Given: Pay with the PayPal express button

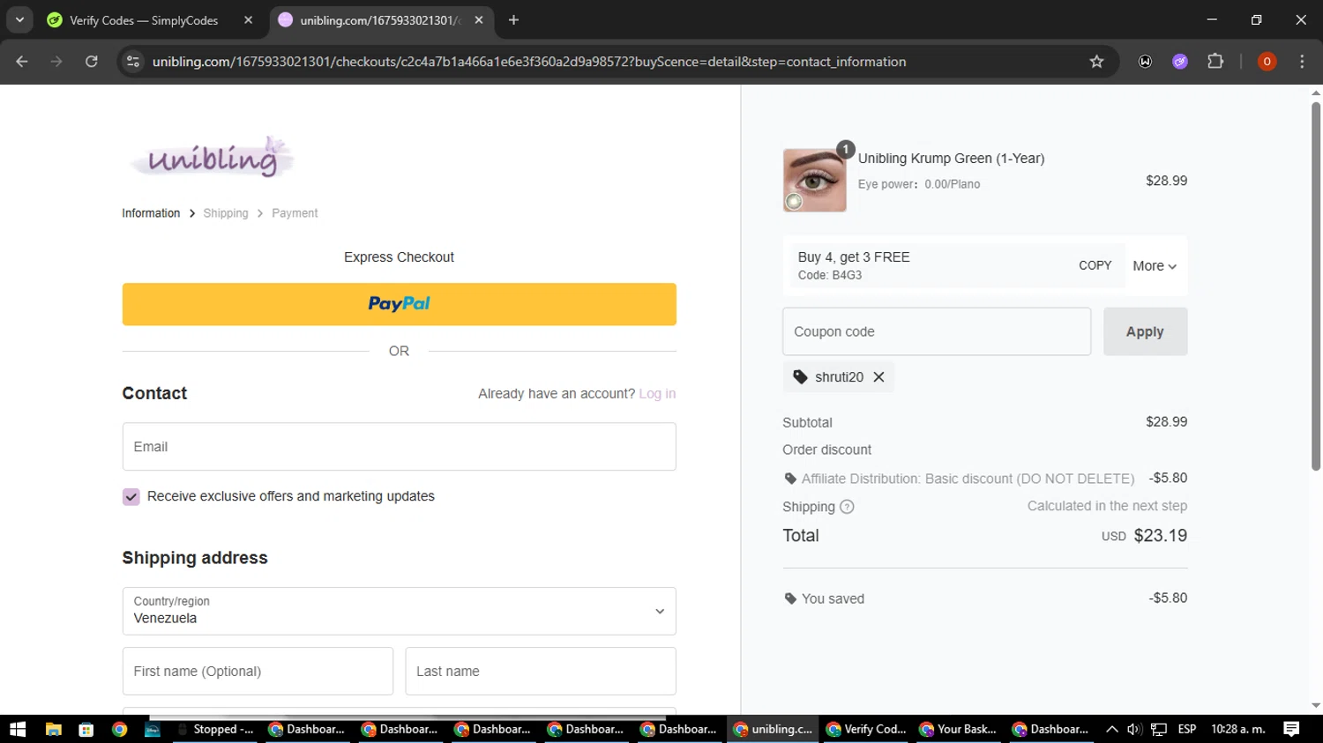Looking at the screenshot, I should [399, 304].
